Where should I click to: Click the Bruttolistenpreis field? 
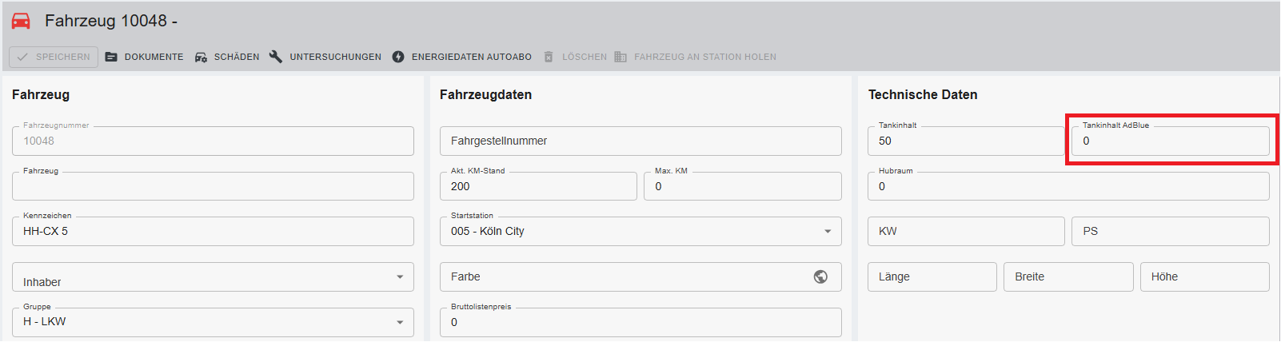click(641, 322)
